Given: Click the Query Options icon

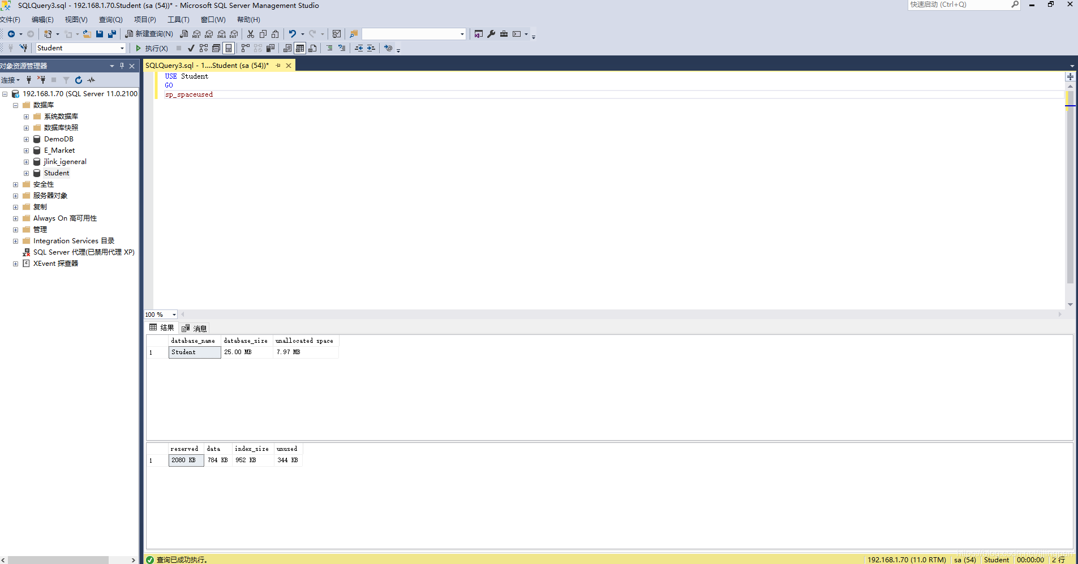Looking at the screenshot, I should click(x=216, y=48).
